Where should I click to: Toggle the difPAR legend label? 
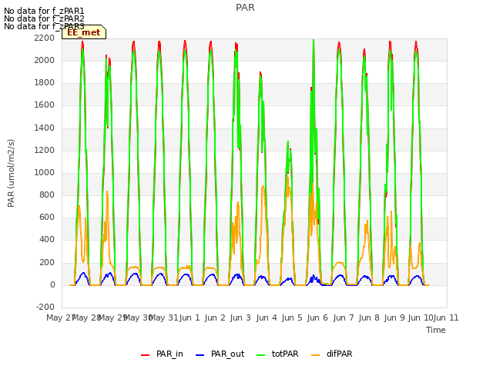[x=339, y=354]
